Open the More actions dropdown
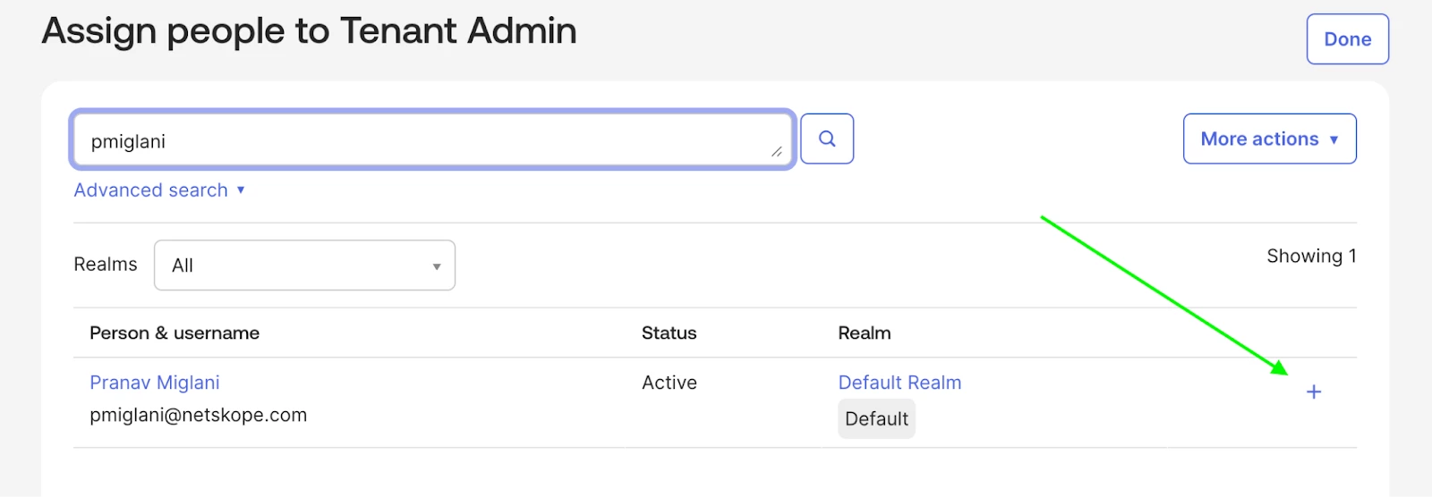 click(x=1269, y=139)
